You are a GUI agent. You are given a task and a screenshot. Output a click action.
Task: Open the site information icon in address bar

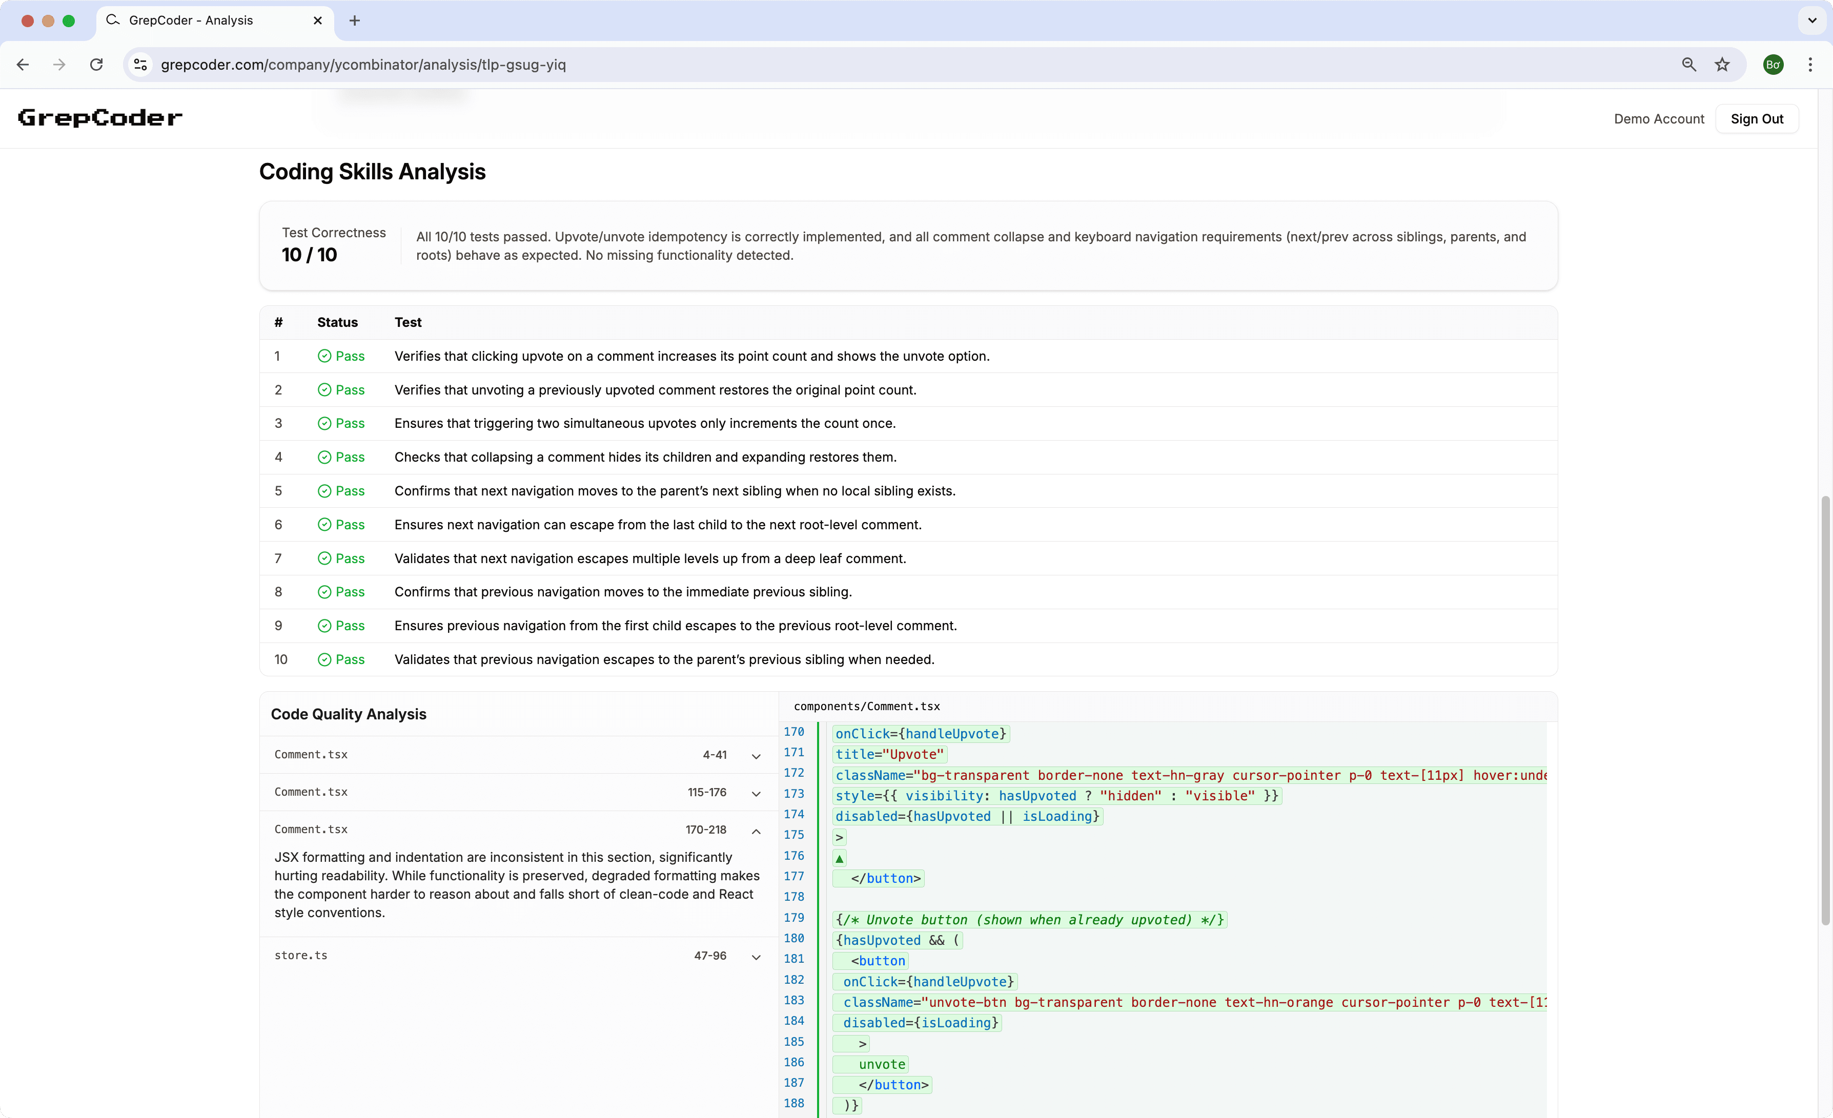(x=140, y=65)
